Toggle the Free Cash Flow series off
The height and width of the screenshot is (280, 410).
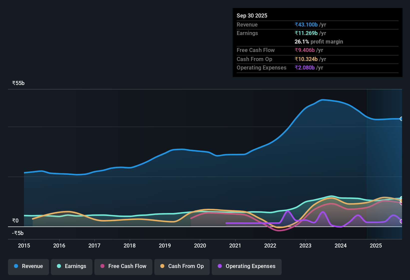tap(123, 266)
